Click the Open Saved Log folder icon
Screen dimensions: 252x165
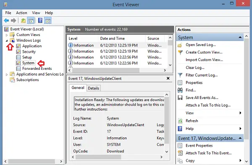(x=180, y=45)
